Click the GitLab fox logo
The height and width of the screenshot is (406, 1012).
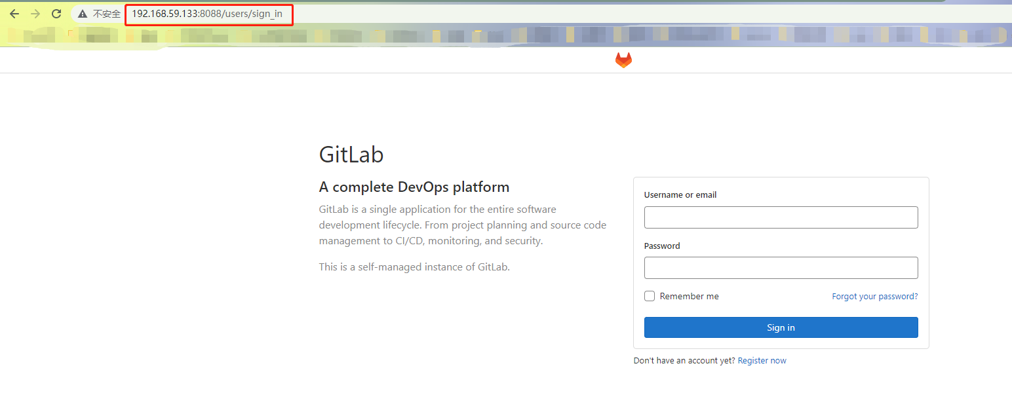click(x=623, y=60)
